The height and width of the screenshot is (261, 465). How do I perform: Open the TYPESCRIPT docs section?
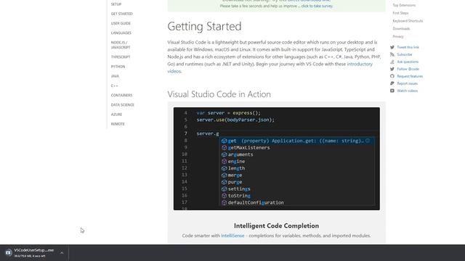coord(121,57)
